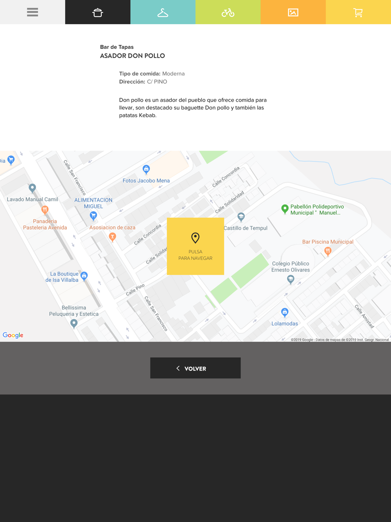The height and width of the screenshot is (522, 391).
Task: Click the Fotos Jacobo Mena map pin
Action: 146,169
